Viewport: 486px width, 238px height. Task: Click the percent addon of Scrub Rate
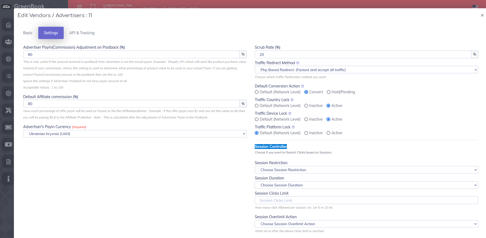474,54
